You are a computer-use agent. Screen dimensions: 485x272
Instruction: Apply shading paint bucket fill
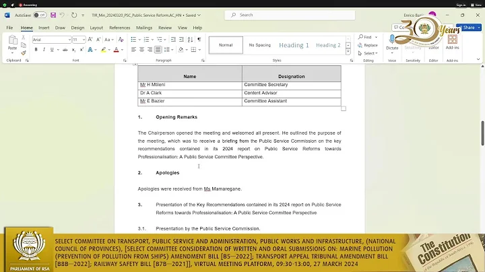[181, 49]
